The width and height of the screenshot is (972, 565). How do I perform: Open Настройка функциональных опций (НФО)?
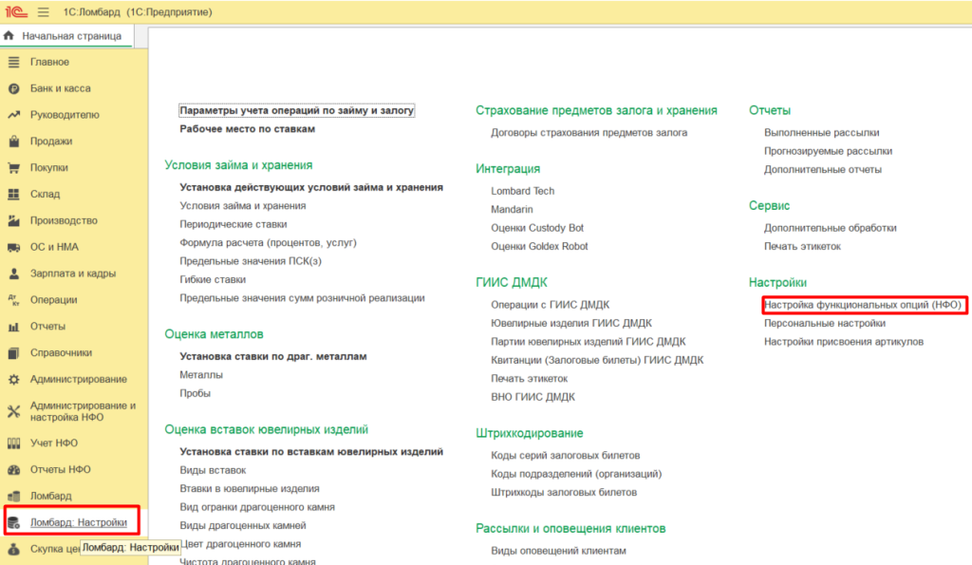[x=864, y=305]
